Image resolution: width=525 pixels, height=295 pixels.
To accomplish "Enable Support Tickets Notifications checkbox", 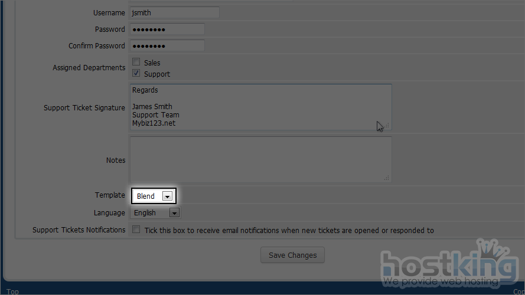I will [136, 230].
